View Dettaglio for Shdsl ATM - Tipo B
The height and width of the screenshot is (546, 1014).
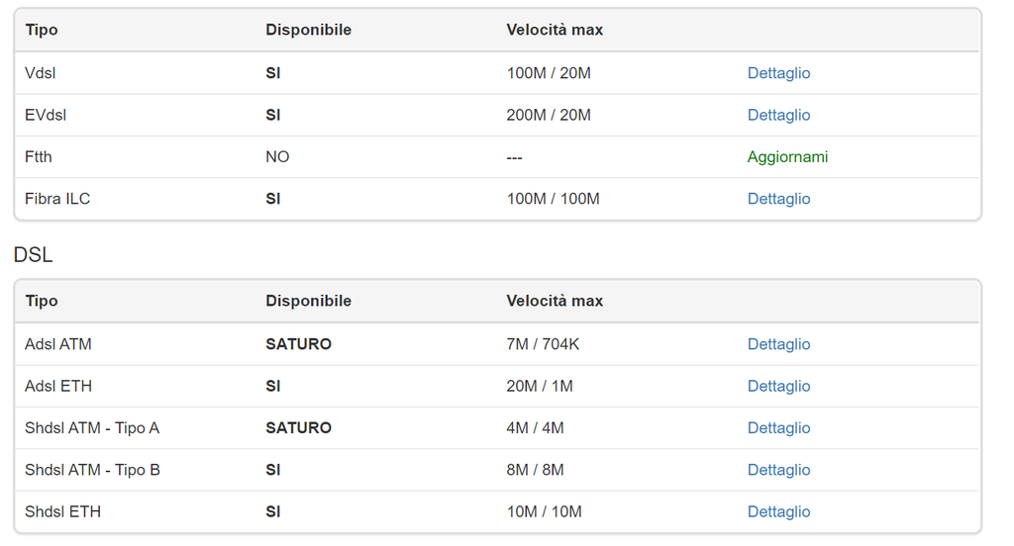coord(778,470)
